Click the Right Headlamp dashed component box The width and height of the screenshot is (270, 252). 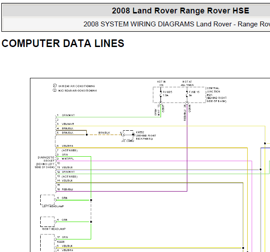(x=47, y=222)
